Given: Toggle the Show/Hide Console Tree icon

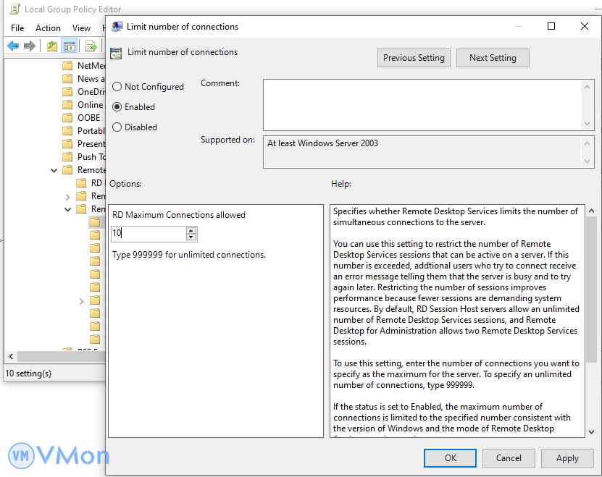Looking at the screenshot, I should pos(70,46).
